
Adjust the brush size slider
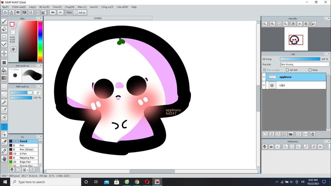click(x=21, y=93)
